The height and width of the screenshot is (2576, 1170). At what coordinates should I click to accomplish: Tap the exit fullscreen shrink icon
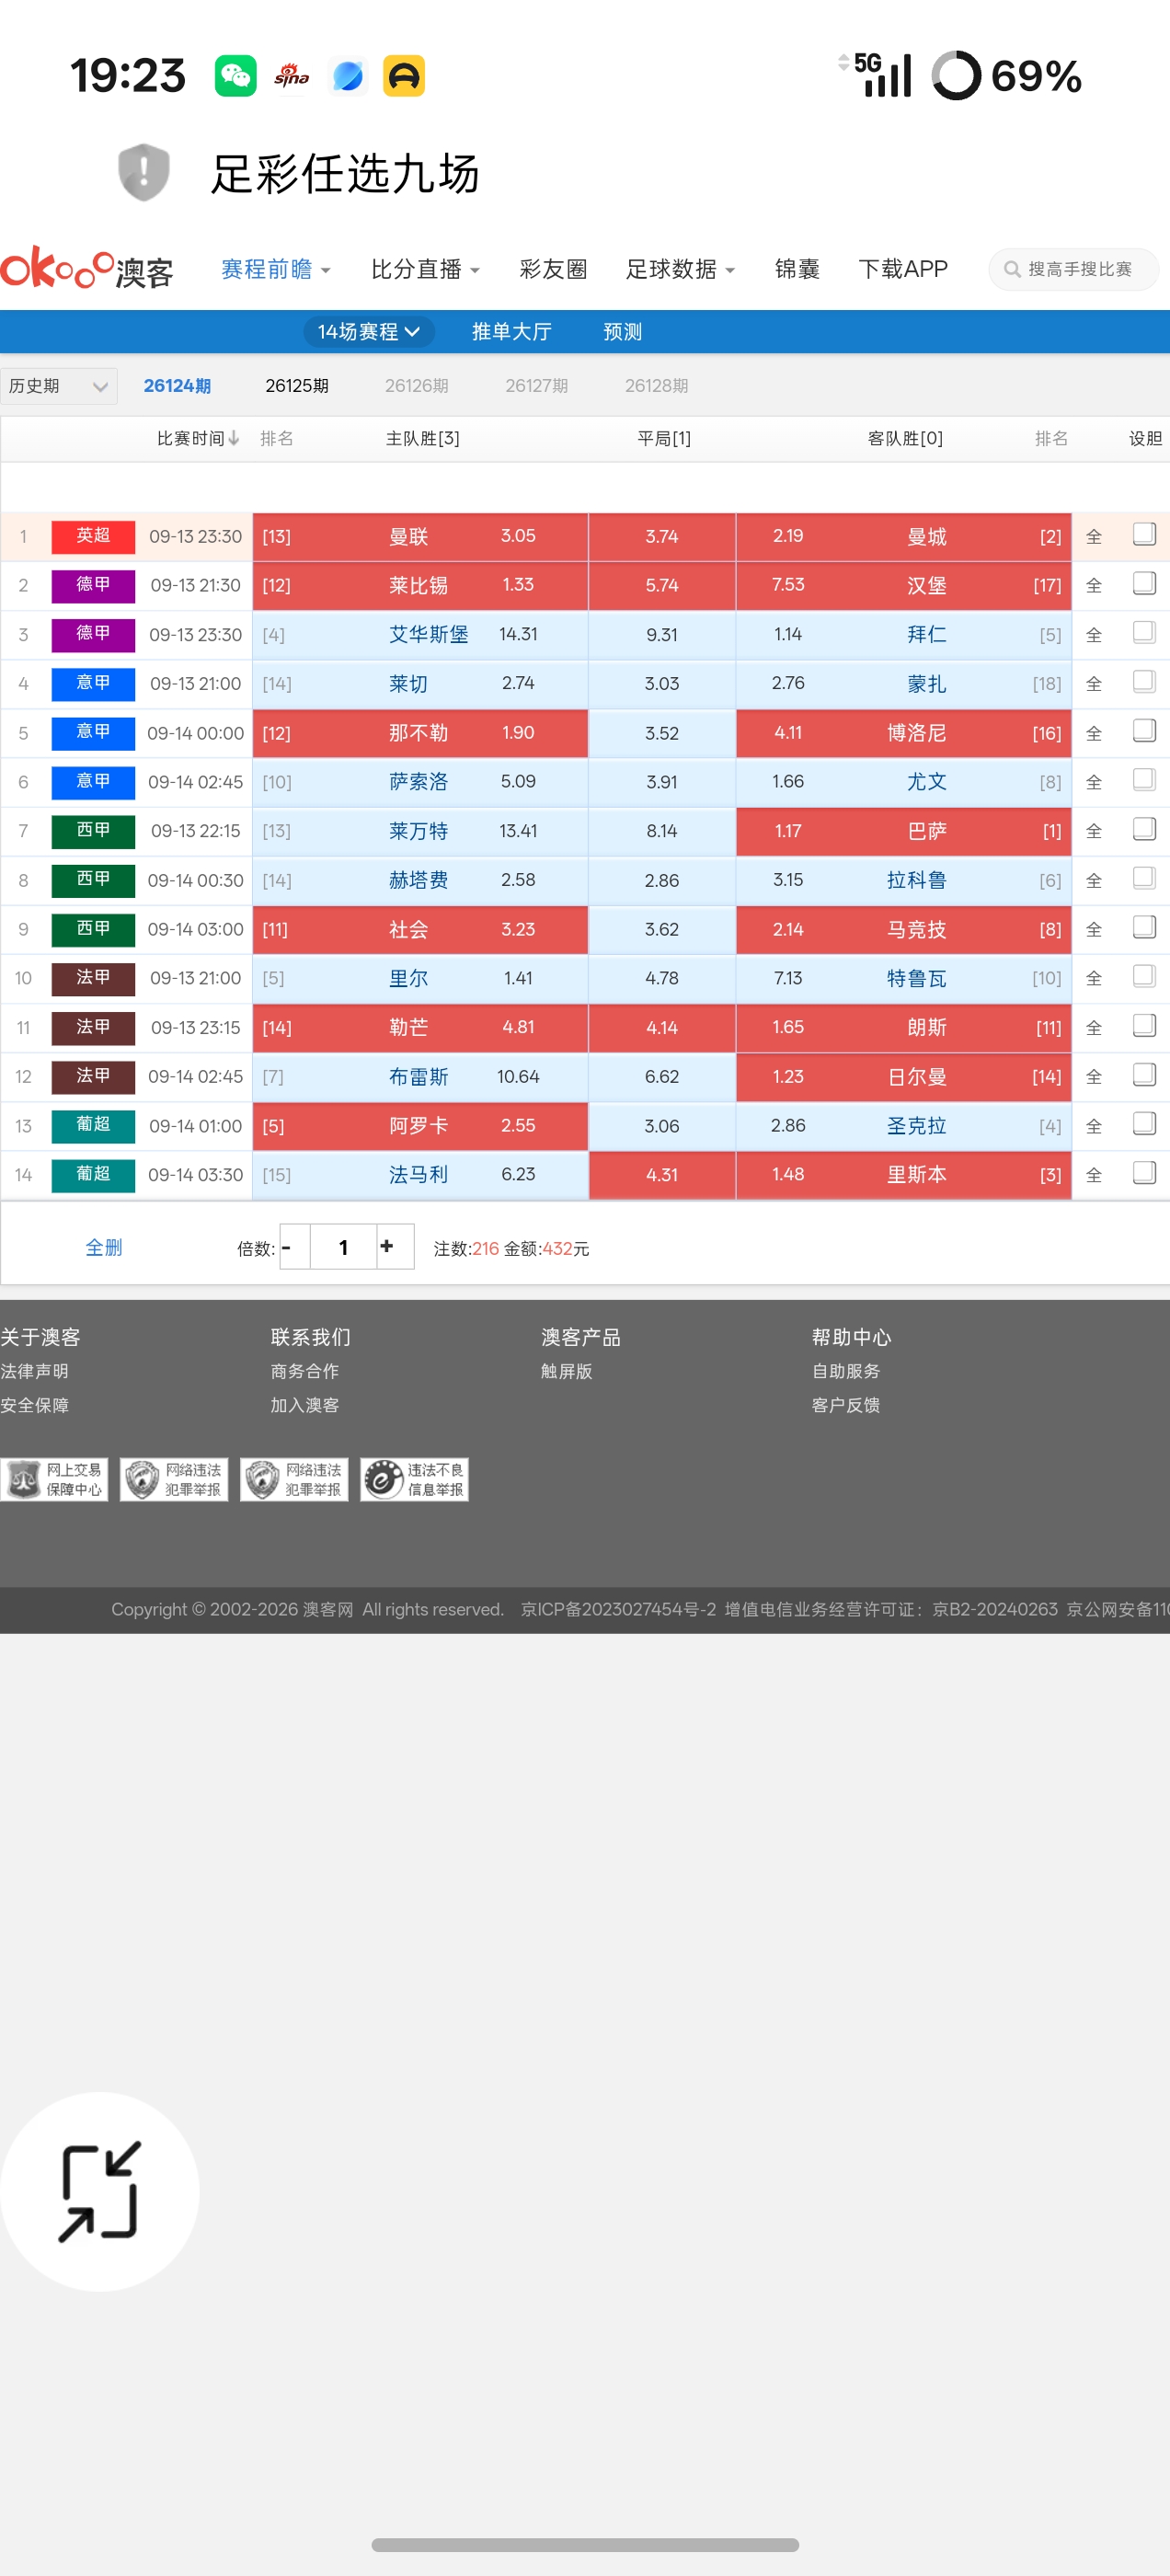tap(100, 2191)
